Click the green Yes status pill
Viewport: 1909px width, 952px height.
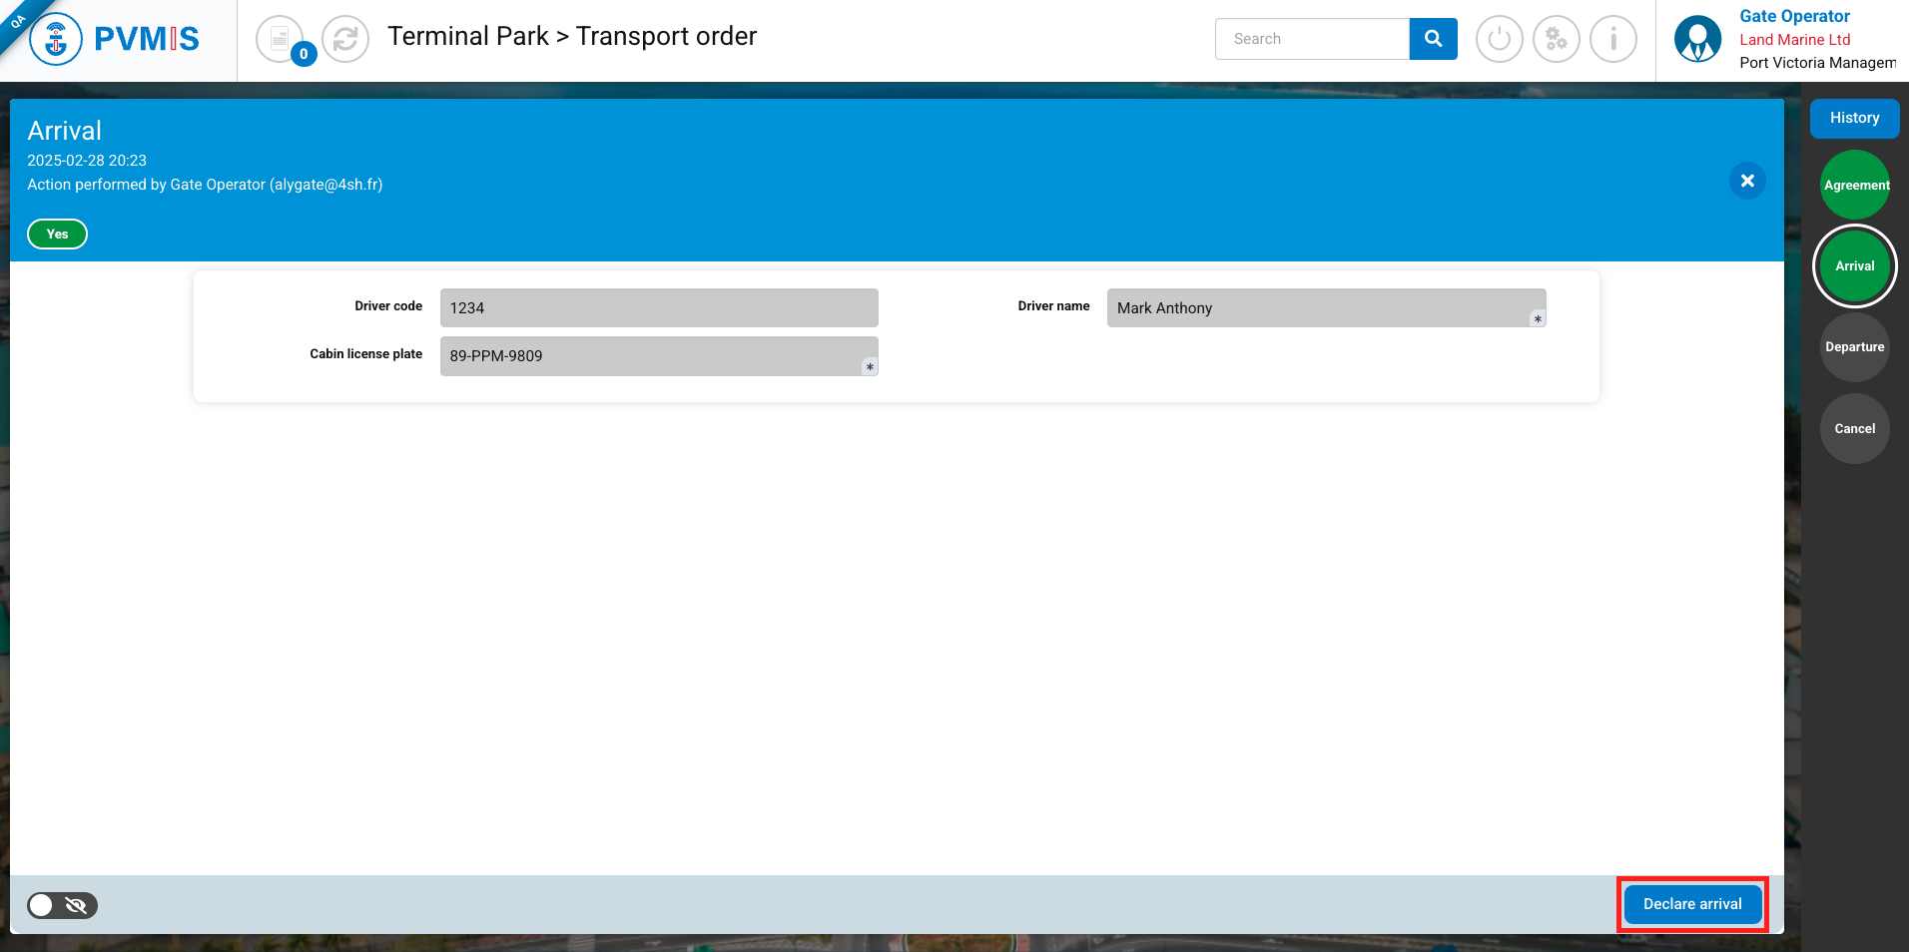coord(57,235)
